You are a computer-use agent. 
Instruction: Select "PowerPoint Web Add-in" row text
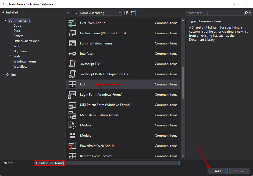click(97, 146)
